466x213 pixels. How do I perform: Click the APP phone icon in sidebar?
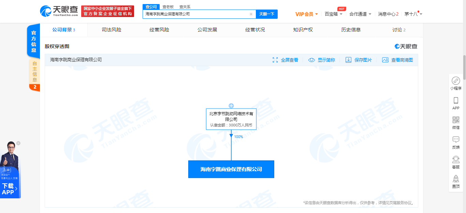[456, 101]
